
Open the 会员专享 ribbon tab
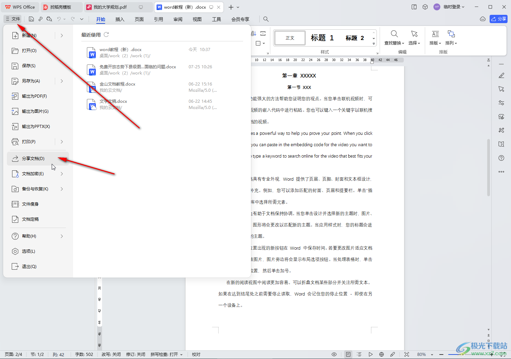point(240,19)
